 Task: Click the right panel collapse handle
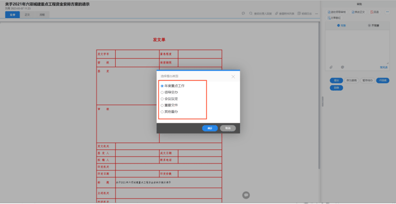click(322, 102)
